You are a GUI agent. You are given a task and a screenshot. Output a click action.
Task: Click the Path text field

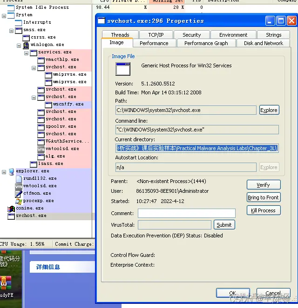186,110
